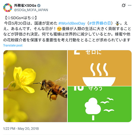Click the bee emoji after 世界蜂の日

pyautogui.click(x=117, y=23)
